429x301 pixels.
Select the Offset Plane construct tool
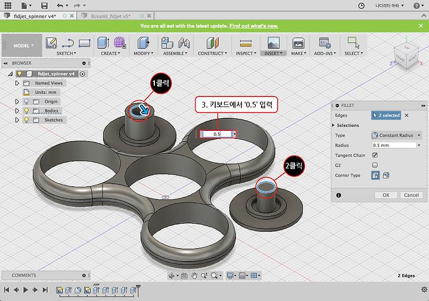[x=212, y=43]
